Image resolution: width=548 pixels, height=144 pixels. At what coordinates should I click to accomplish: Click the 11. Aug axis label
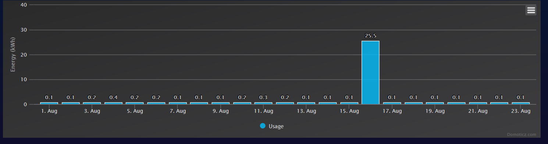(x=263, y=111)
